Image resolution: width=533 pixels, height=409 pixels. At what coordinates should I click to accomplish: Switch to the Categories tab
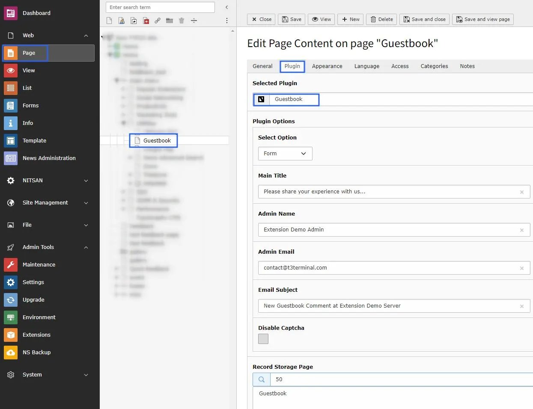click(x=434, y=66)
